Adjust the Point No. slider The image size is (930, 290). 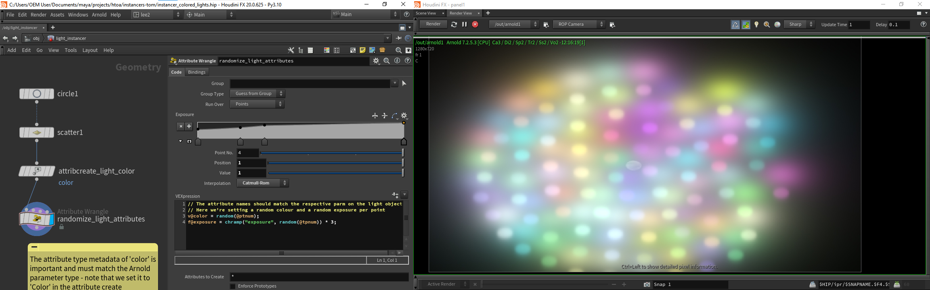pyautogui.click(x=332, y=153)
